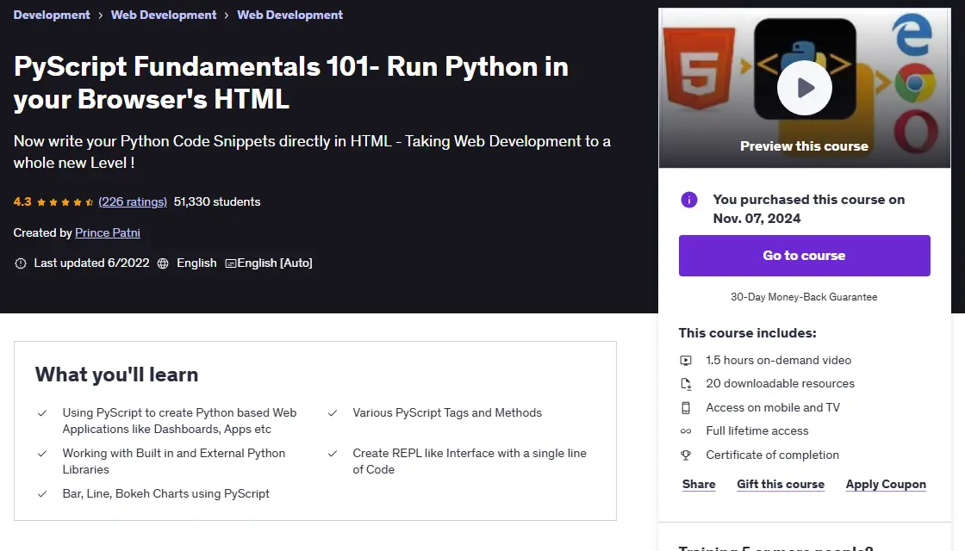Screen dimensions: 965x551
Task: Click Gift this course
Action: [781, 484]
